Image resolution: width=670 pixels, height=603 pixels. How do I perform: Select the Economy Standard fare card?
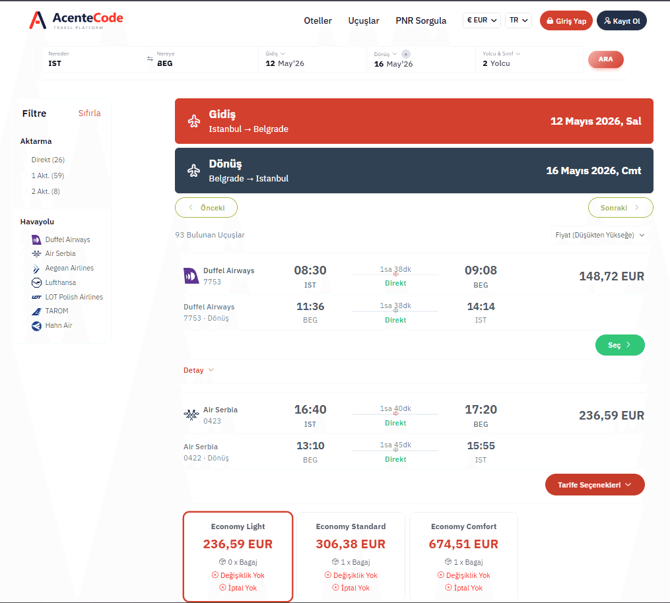tap(351, 556)
